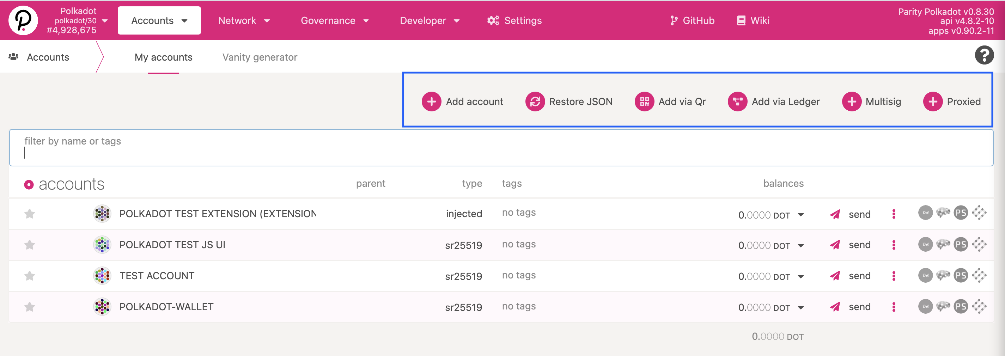
Task: Click the POLKADOT TEST EXTENSION identicon
Action: coord(102,214)
